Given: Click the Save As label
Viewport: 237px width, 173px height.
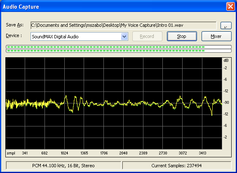Looking at the screenshot, I should pyautogui.click(x=15, y=25).
